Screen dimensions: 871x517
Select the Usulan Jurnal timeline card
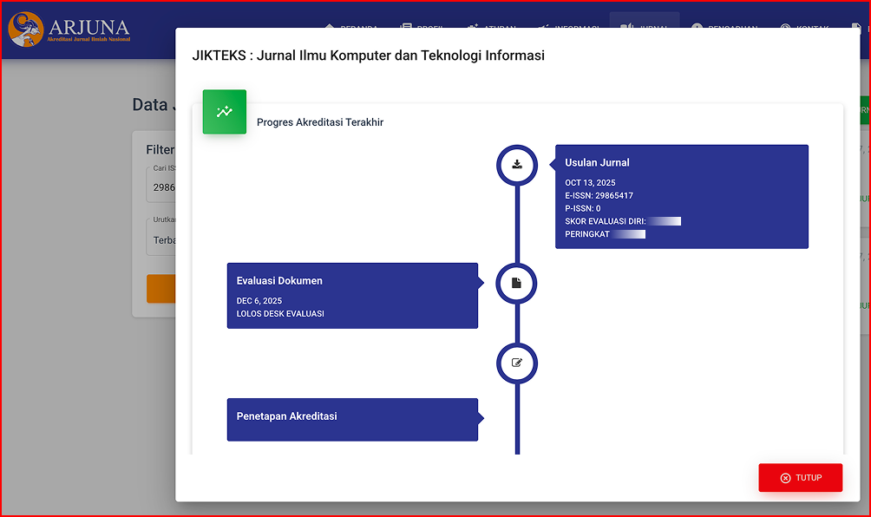681,197
